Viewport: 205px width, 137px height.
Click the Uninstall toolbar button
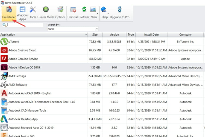[x=73, y=13]
